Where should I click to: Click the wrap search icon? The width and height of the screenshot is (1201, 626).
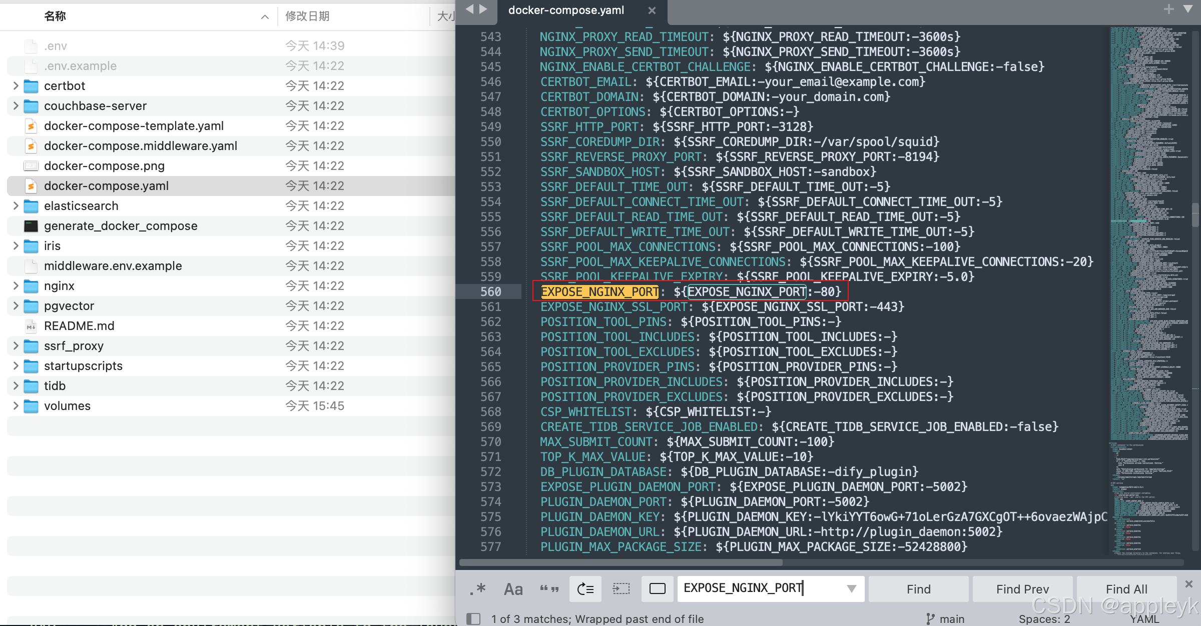point(585,588)
